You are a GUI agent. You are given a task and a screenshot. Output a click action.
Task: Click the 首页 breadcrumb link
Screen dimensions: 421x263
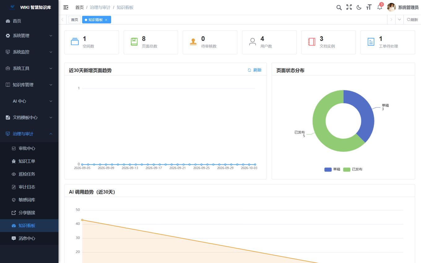[x=80, y=7]
